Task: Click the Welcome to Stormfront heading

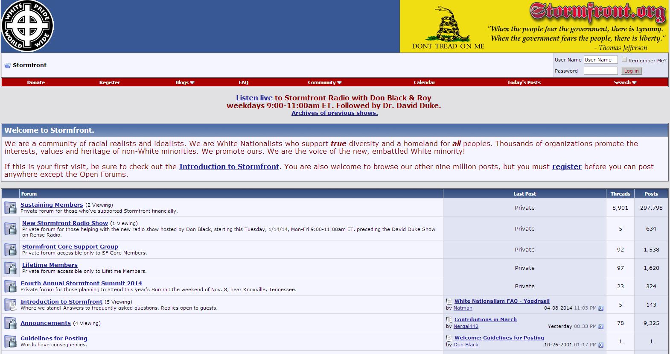Action: [x=50, y=131]
